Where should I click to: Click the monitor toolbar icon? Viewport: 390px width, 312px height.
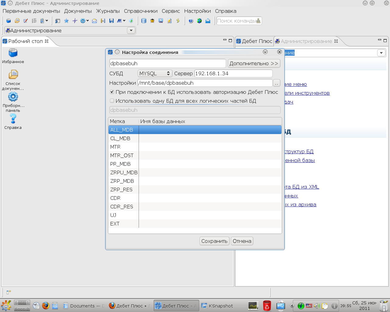161,21
